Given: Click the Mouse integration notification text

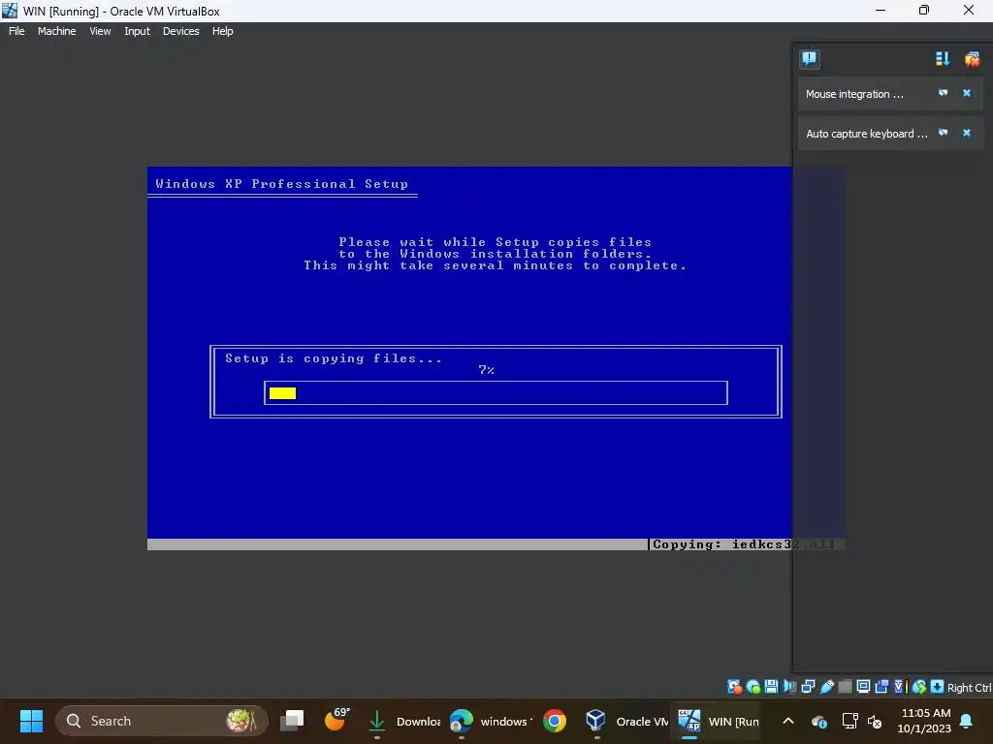Looking at the screenshot, I should click(854, 94).
